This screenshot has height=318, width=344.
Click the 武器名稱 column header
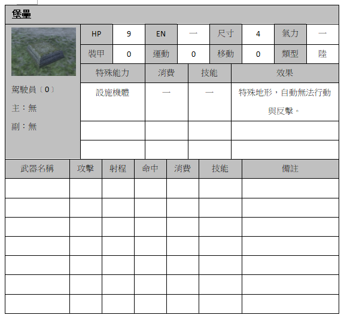pyautogui.click(x=37, y=169)
